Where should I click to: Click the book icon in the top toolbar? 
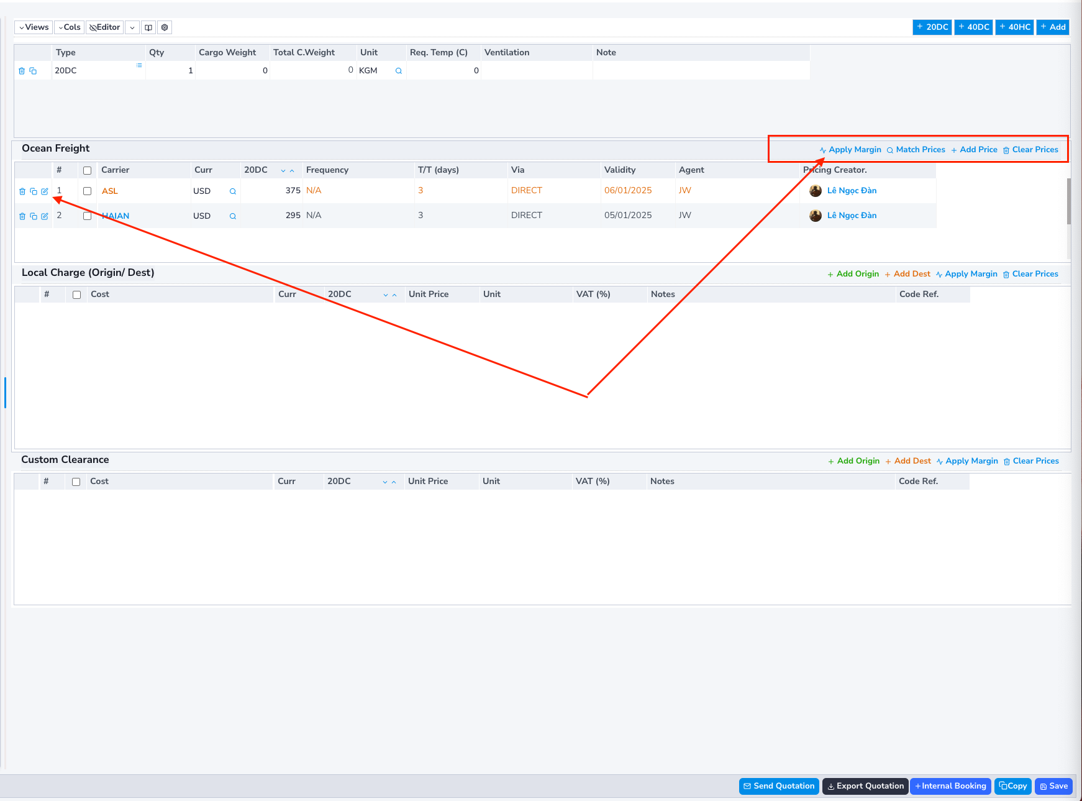[148, 27]
